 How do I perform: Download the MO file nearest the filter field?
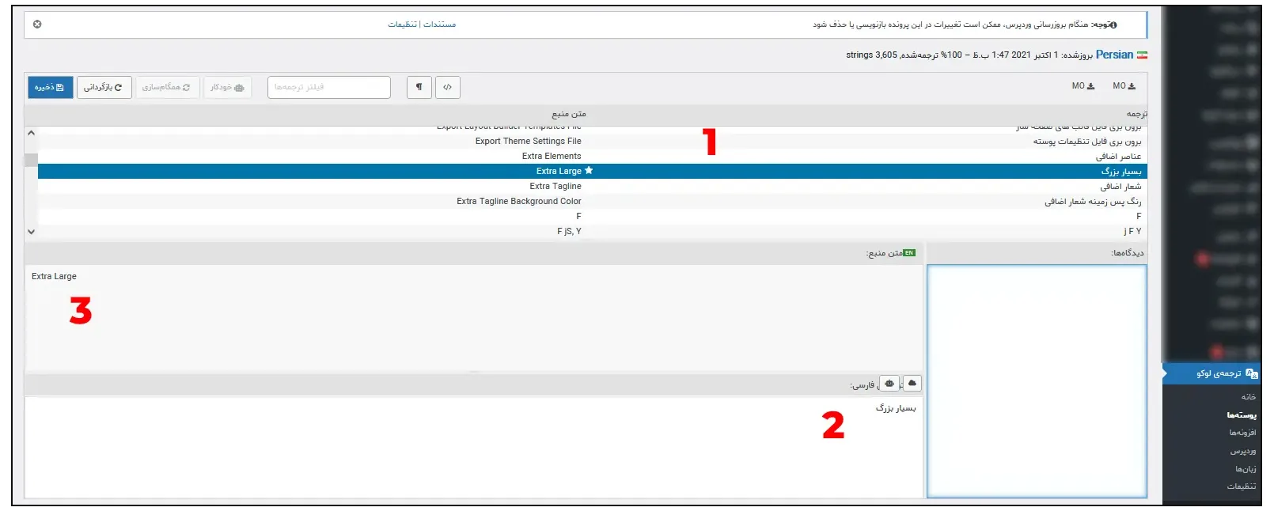coord(1083,86)
